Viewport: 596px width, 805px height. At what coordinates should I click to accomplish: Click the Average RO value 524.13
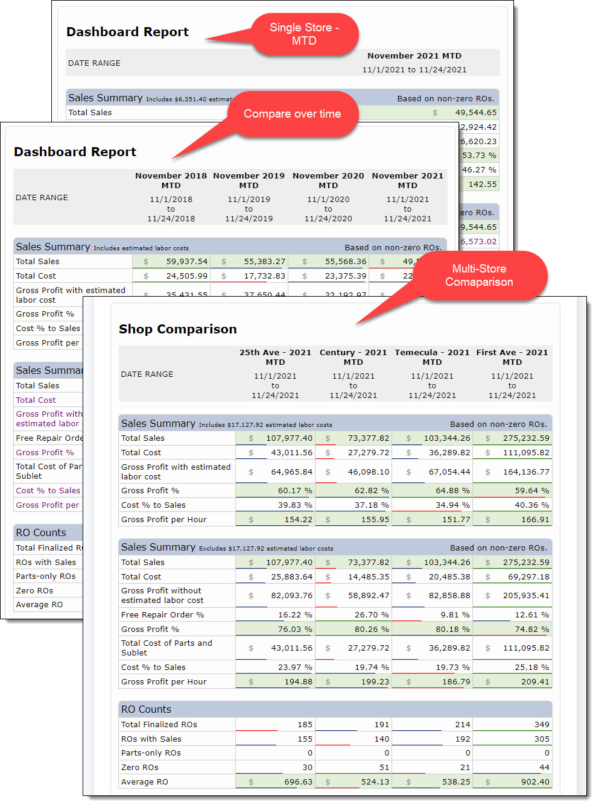[375, 782]
